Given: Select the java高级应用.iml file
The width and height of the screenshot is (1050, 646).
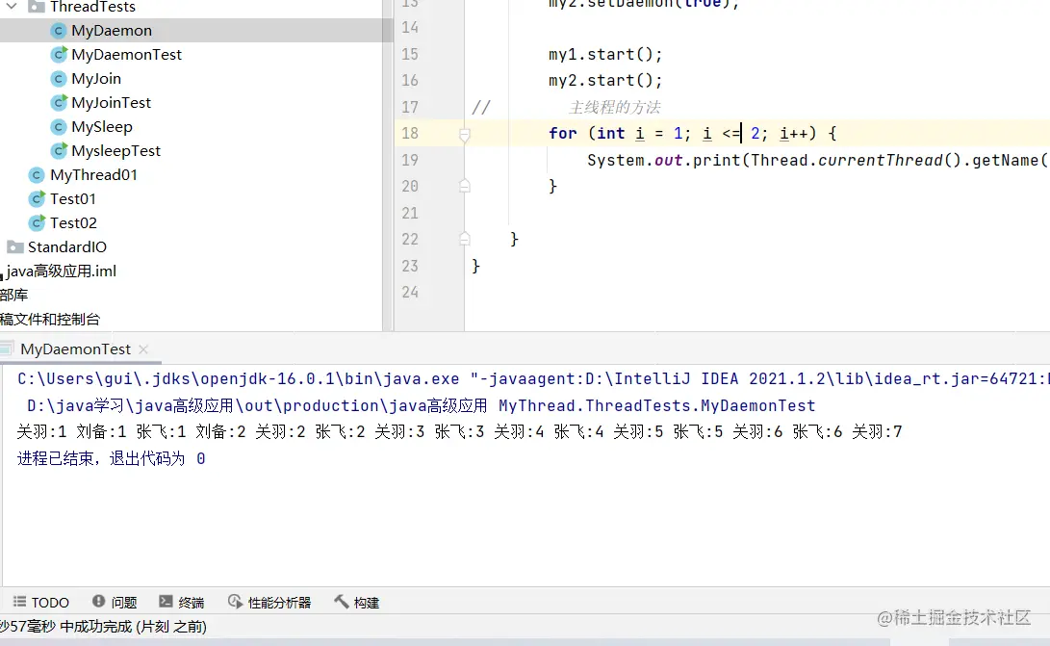Looking at the screenshot, I should click(61, 271).
